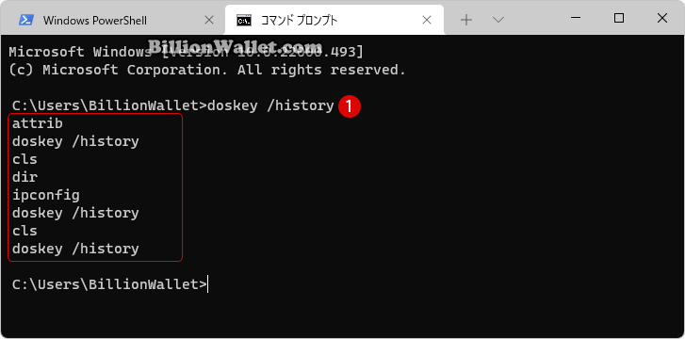
Task: Click the red numbered badge 1
Action: pos(350,106)
